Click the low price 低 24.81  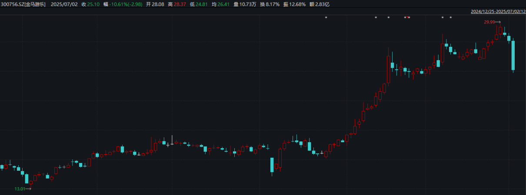point(198,4)
